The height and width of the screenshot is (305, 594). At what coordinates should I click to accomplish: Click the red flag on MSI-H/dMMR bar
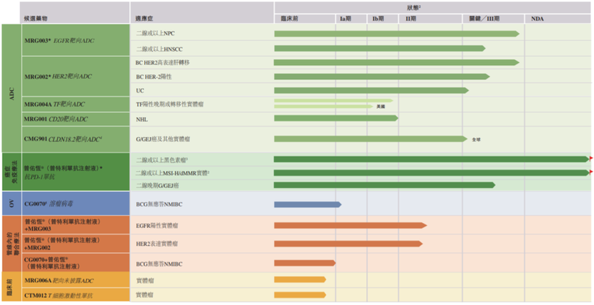tap(590, 172)
